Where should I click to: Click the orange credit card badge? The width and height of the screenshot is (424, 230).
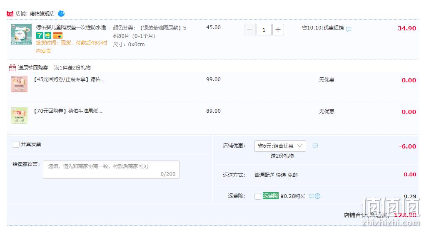pyautogui.click(x=57, y=35)
